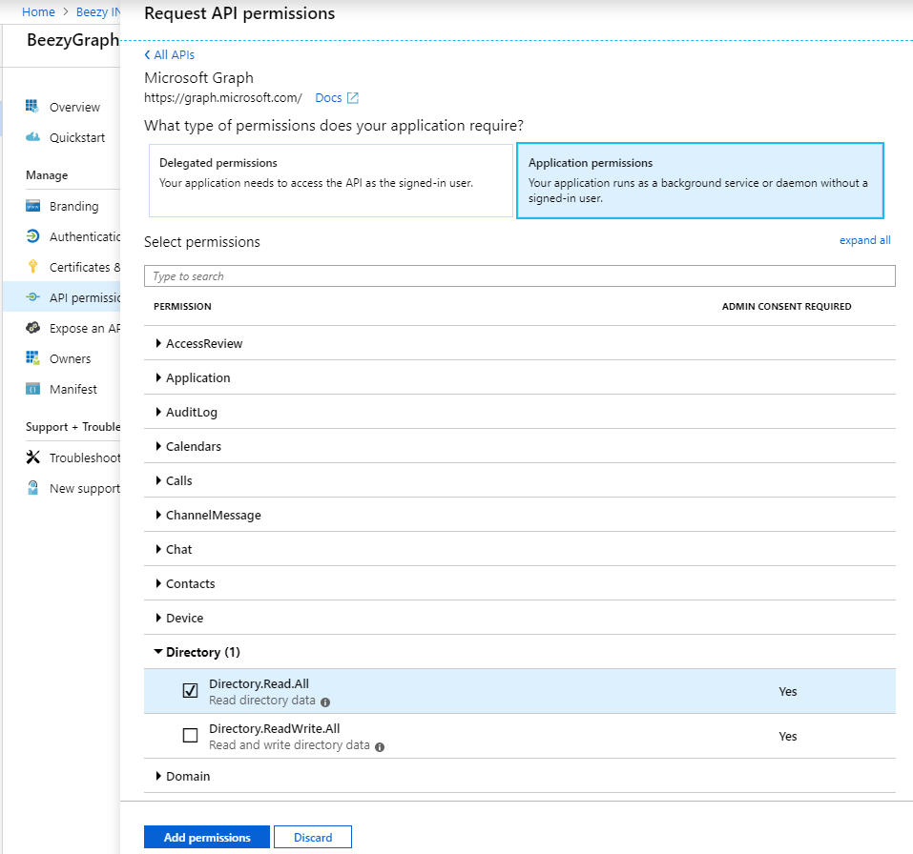Click the Type to search permissions field
Image resolution: width=913 pixels, height=854 pixels.
pos(519,275)
